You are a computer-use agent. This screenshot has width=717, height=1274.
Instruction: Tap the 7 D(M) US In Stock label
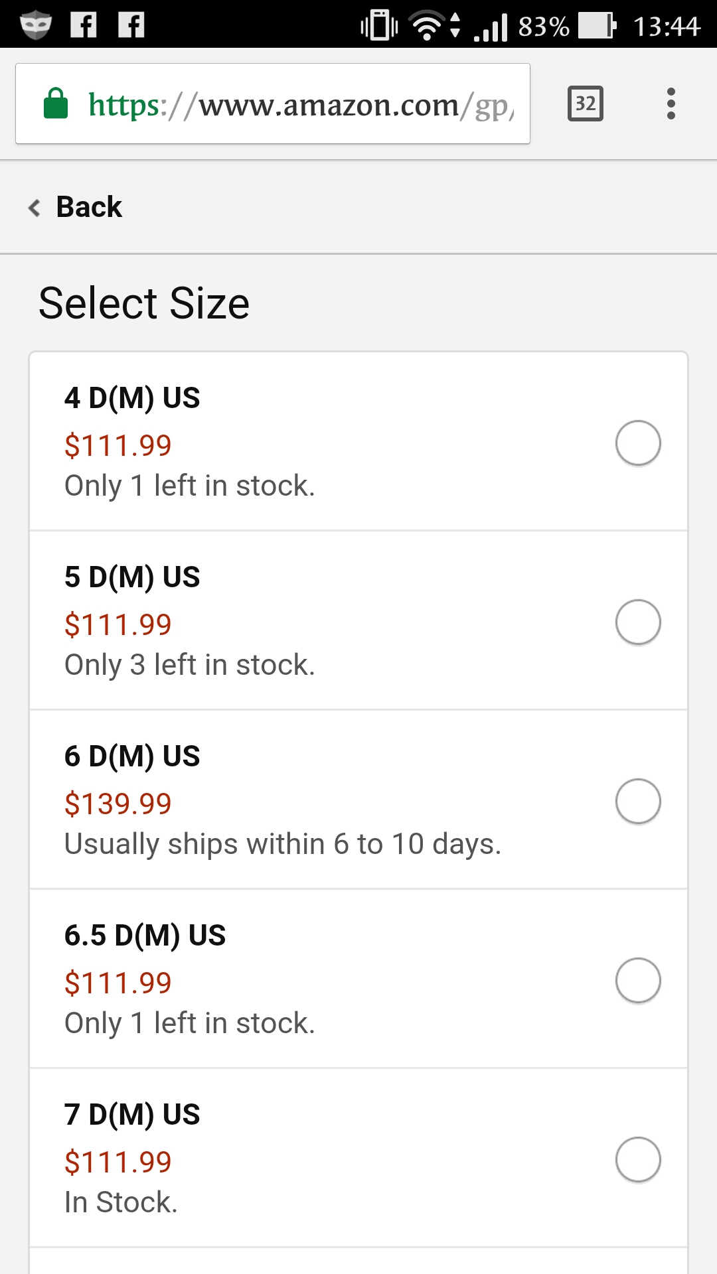(x=121, y=1202)
